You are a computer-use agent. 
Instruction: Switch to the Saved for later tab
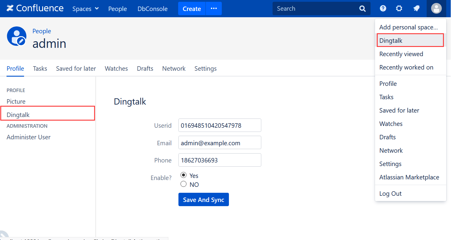tap(76, 69)
